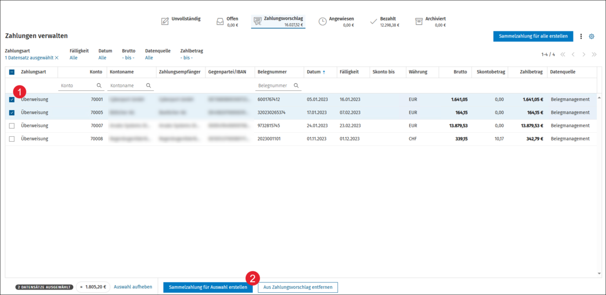Click the CHF currency cell
Viewport: 606px width, 295px height.
point(413,139)
